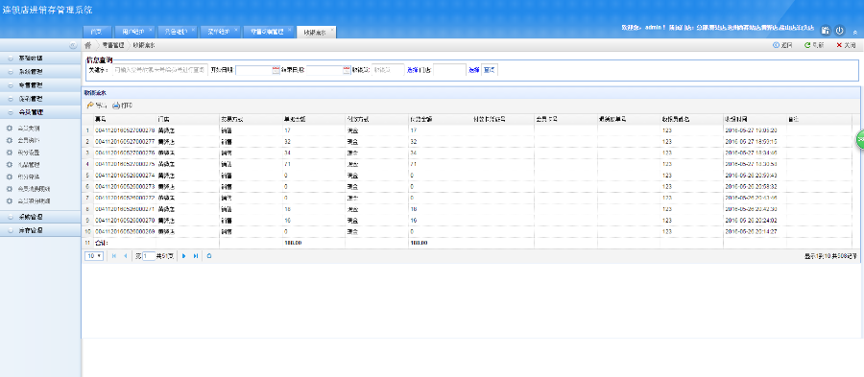Click the power logout icon in header
The width and height of the screenshot is (864, 377).
pos(839,31)
